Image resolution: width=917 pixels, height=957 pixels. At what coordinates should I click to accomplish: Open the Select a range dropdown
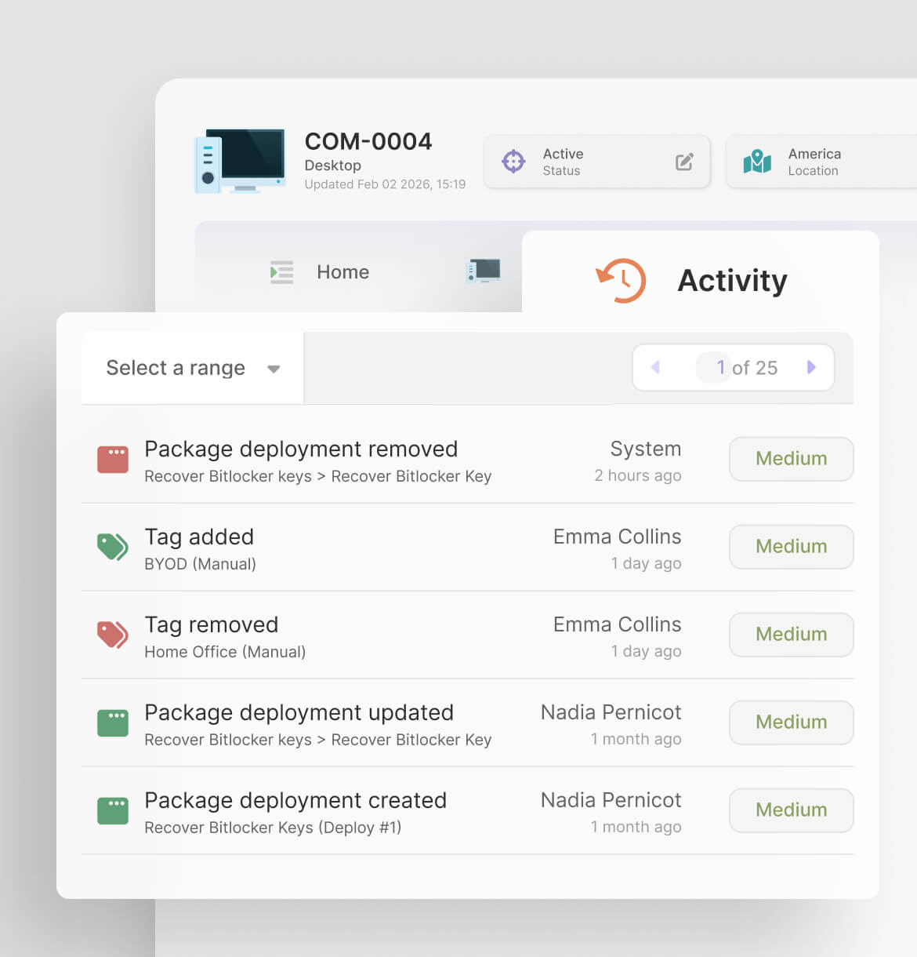tap(193, 368)
